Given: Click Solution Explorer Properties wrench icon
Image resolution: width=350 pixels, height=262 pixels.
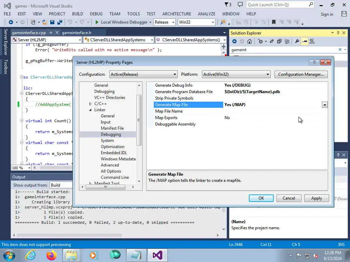Looking at the screenshot, I should (x=297, y=41).
